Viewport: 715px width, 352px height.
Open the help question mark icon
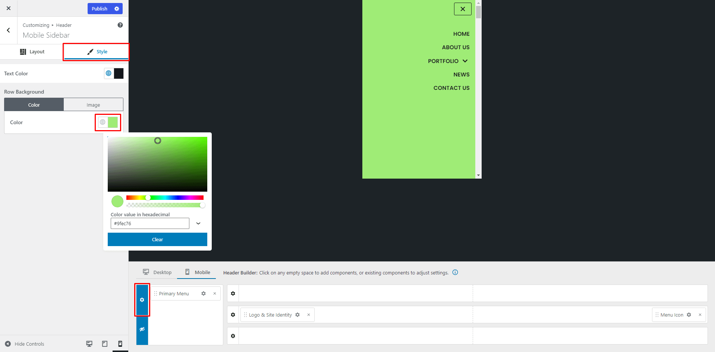click(120, 25)
